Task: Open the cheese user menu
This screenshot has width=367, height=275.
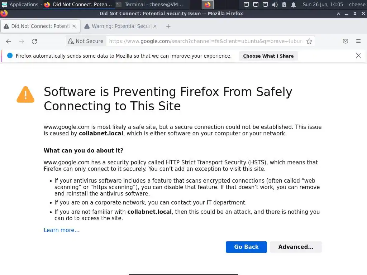Action: click(357, 4)
